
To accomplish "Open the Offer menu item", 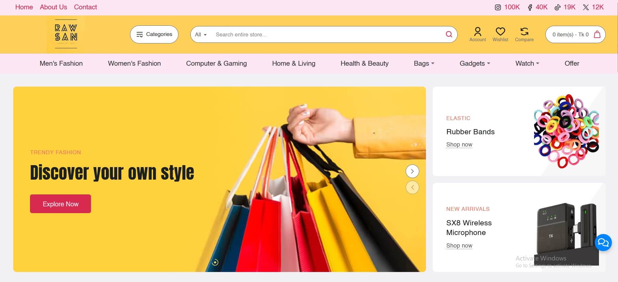I will coord(572,63).
